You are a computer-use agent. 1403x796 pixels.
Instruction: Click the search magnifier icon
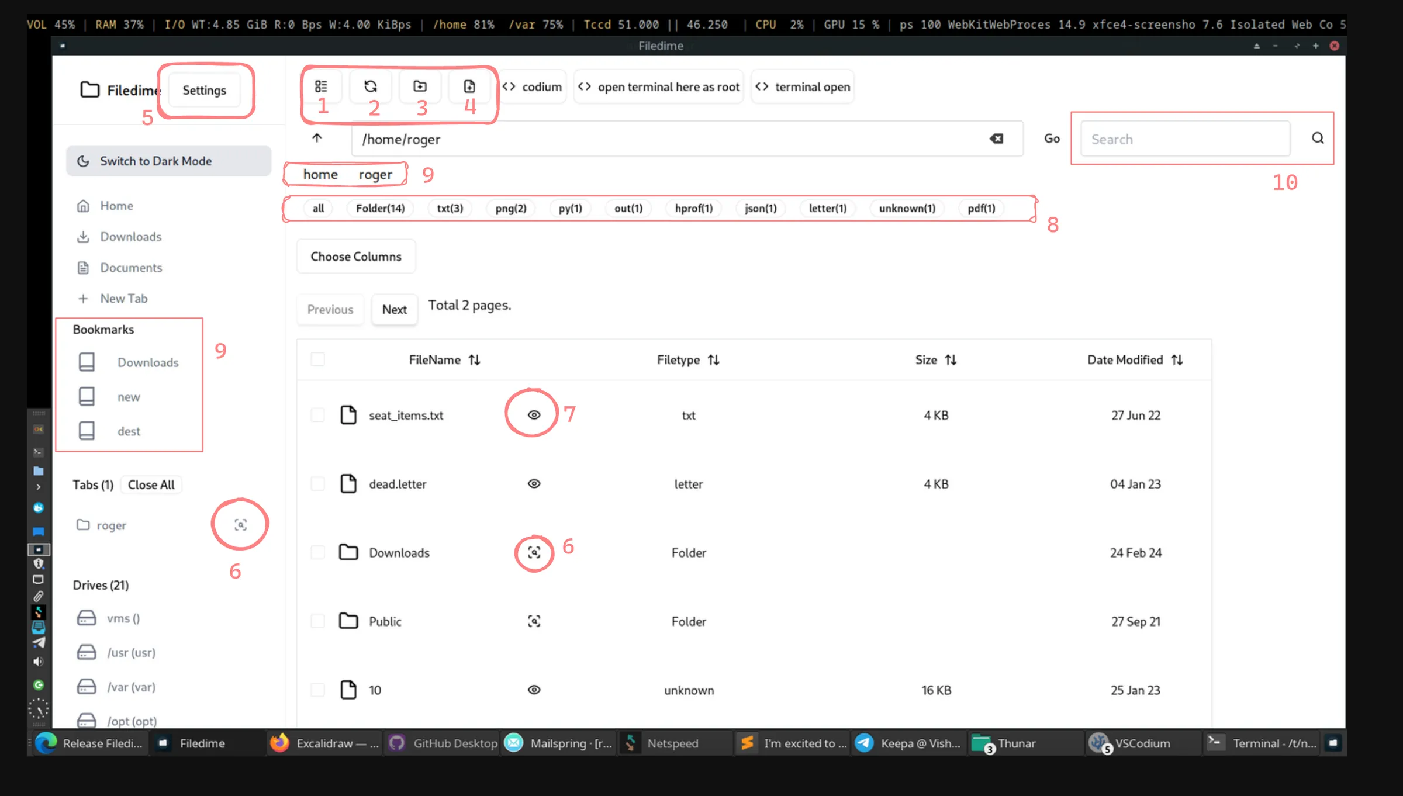tap(1318, 139)
